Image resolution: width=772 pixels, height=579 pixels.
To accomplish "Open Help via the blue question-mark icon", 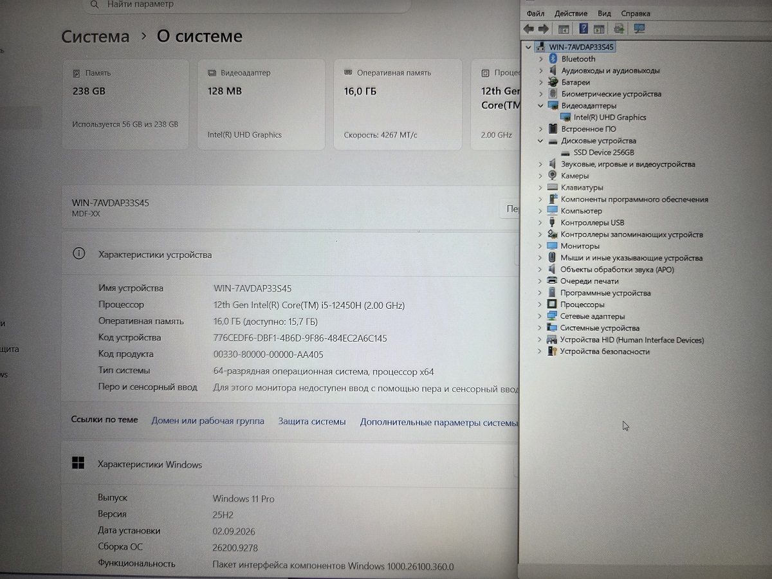I will click(x=584, y=29).
